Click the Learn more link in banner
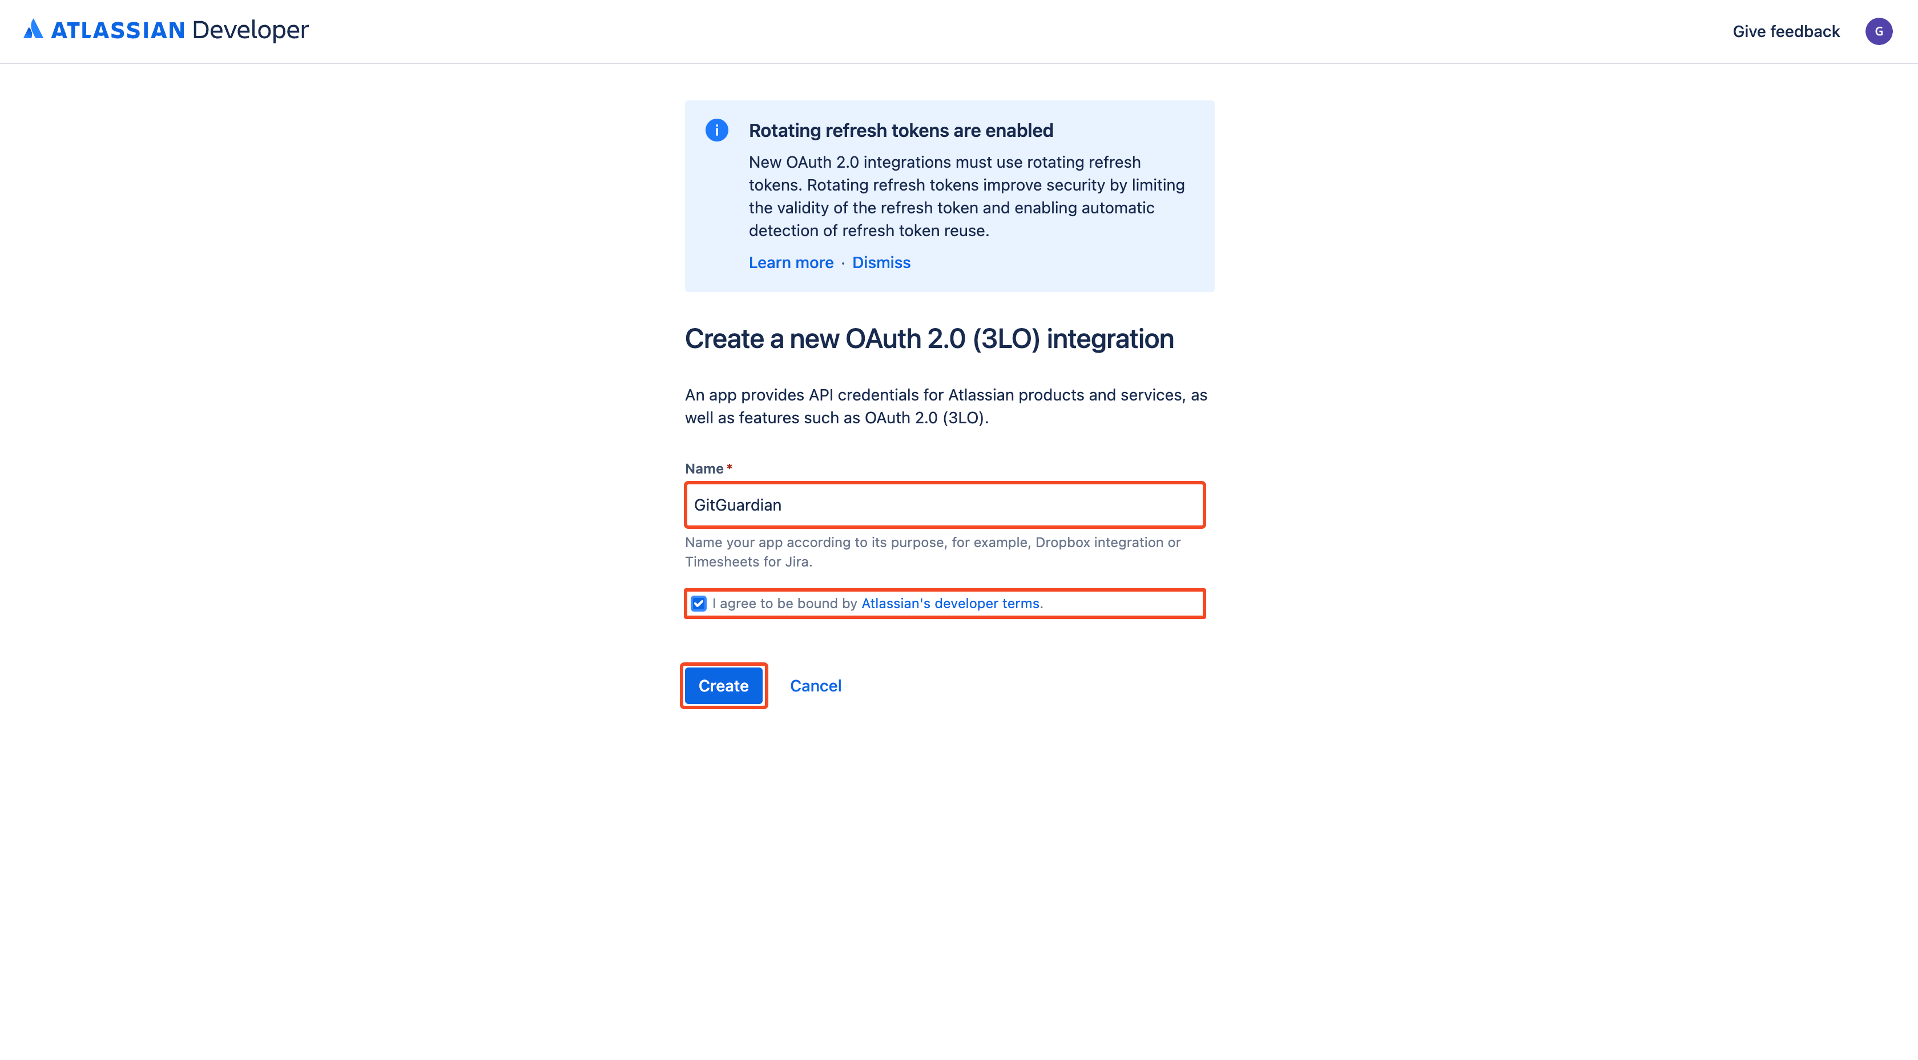This screenshot has width=1918, height=1060. coord(790,262)
